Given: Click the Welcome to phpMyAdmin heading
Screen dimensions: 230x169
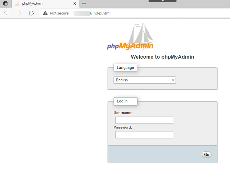Looking at the screenshot, I should (162, 57).
